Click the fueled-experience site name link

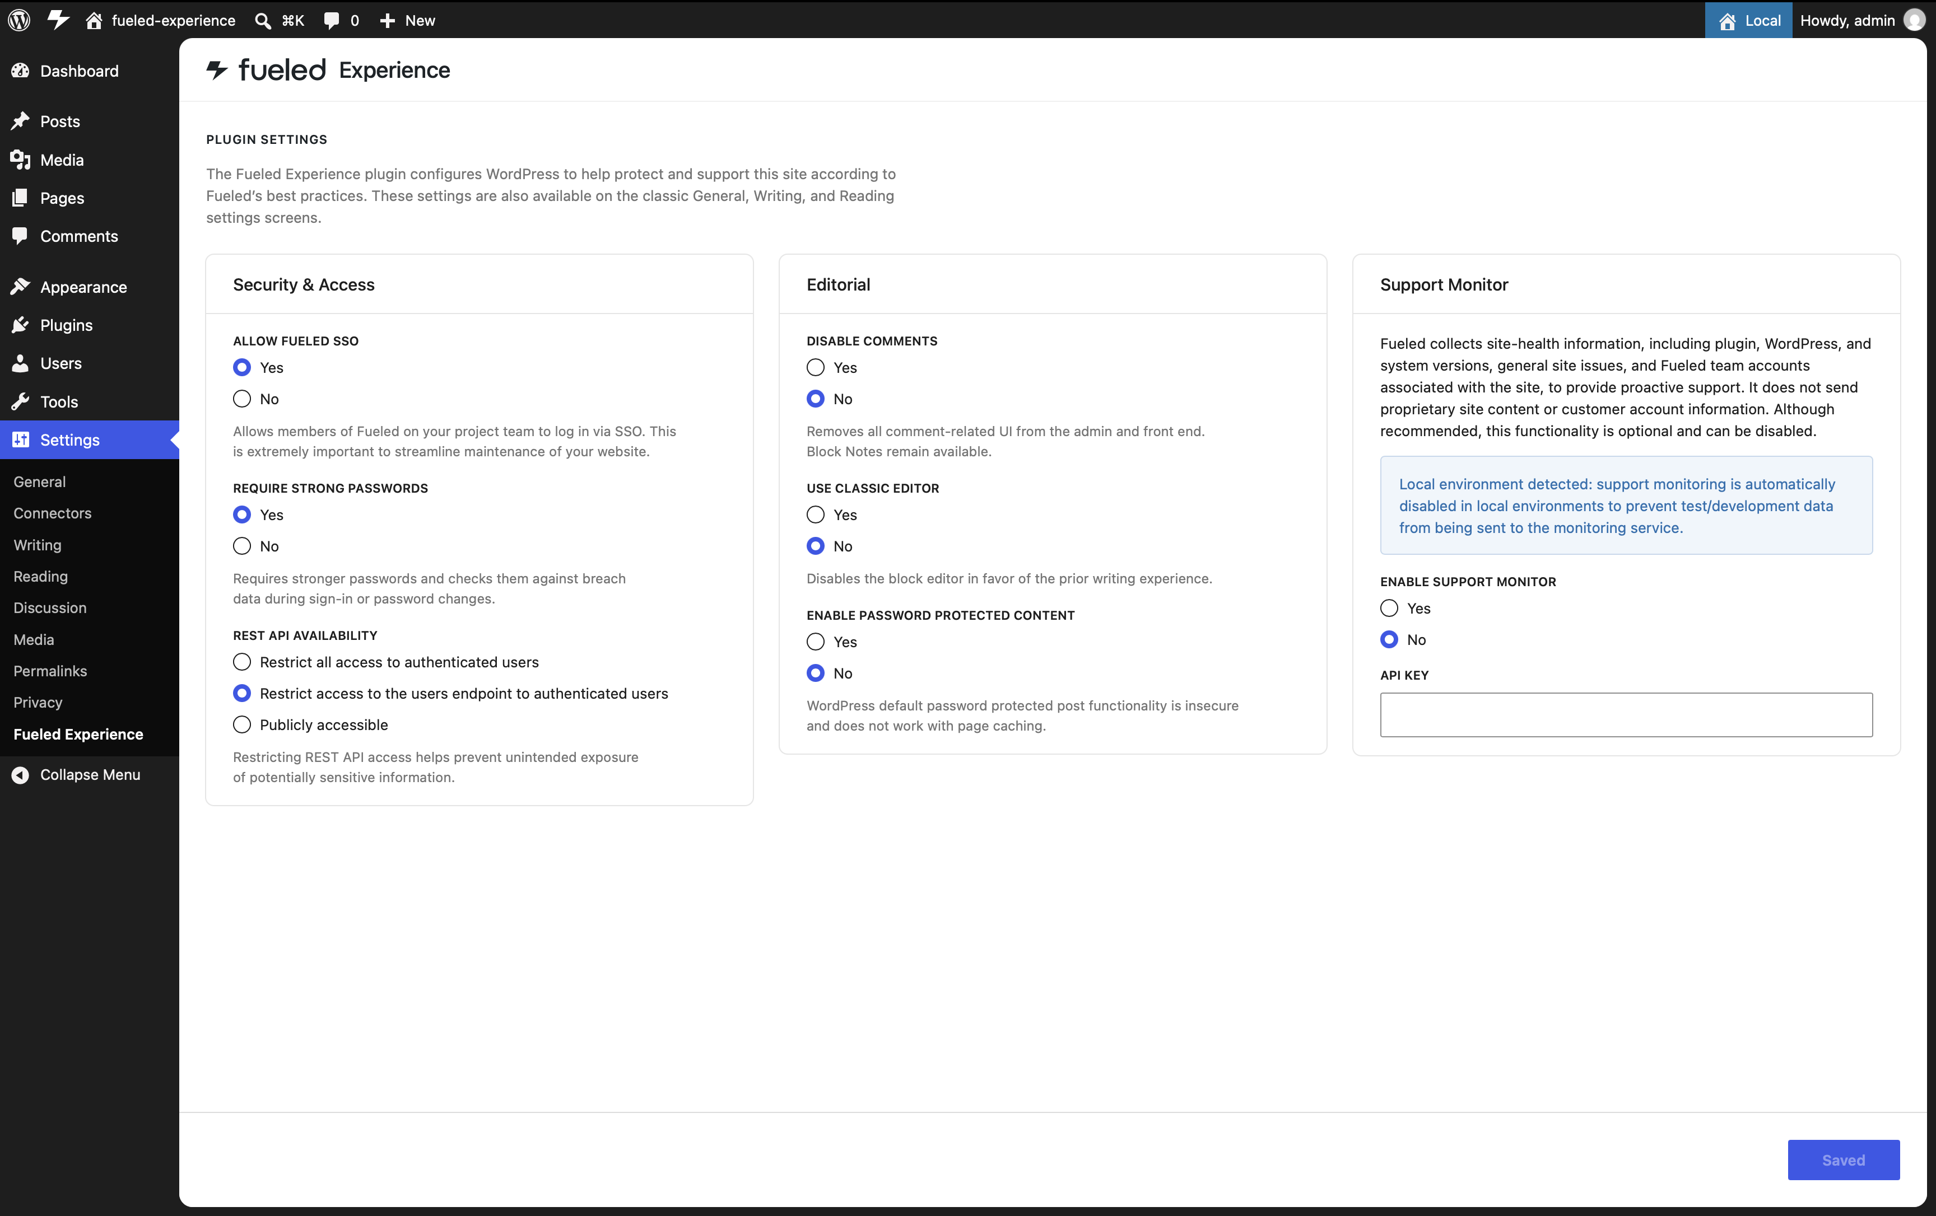pyautogui.click(x=174, y=20)
